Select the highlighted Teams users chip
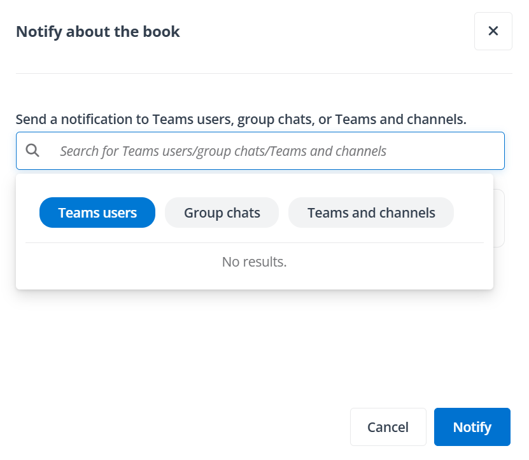 [97, 212]
